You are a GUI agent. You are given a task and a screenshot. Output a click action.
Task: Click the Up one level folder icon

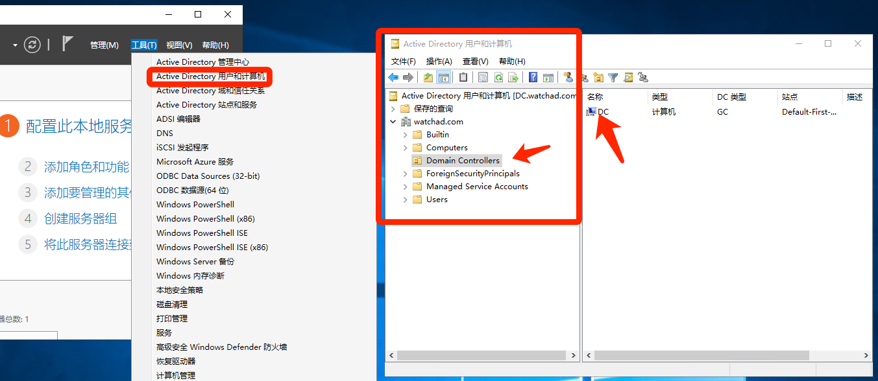pos(428,78)
